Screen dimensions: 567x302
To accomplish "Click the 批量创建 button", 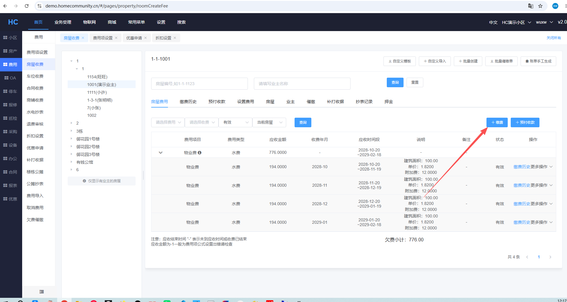I will 468,61.
